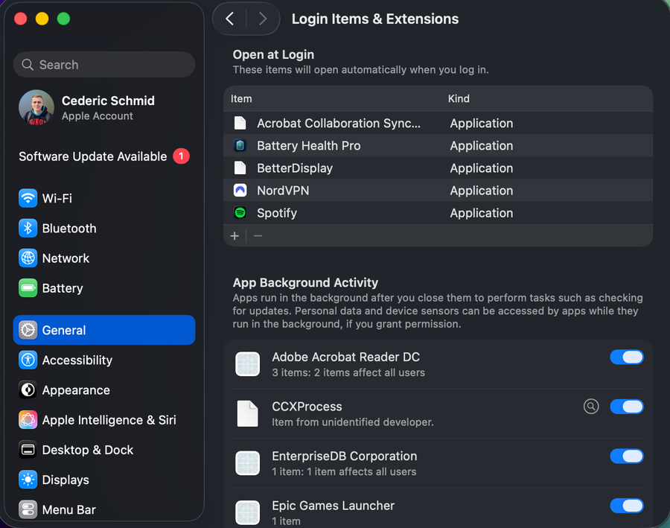
Task: Open Cederic Schmid Apple Account
Action: (x=103, y=108)
